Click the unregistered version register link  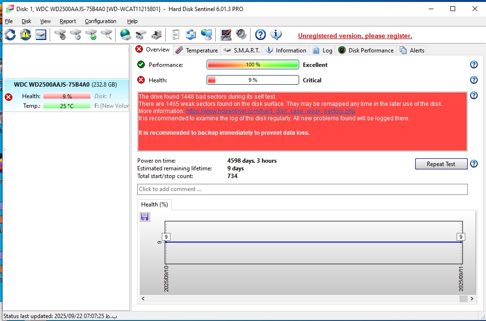[355, 36]
